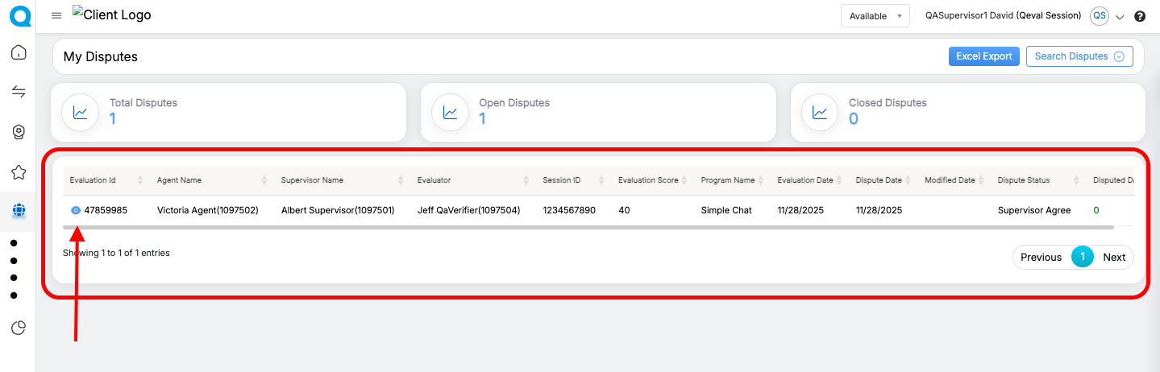Expand the Search Disputes panel
The image size is (1160, 372).
click(x=1079, y=56)
